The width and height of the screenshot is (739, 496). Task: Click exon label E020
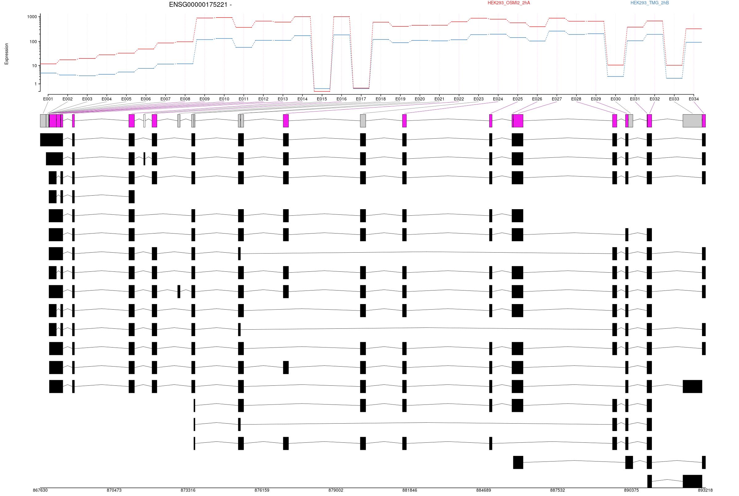[x=420, y=99]
